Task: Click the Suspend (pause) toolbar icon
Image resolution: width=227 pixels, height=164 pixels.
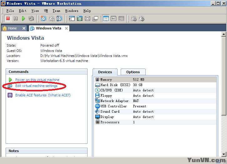Action: point(16,18)
